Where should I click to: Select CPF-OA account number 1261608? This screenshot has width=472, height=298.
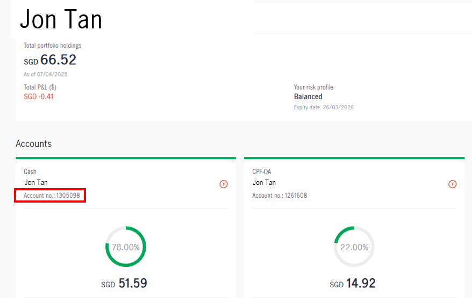click(x=280, y=196)
